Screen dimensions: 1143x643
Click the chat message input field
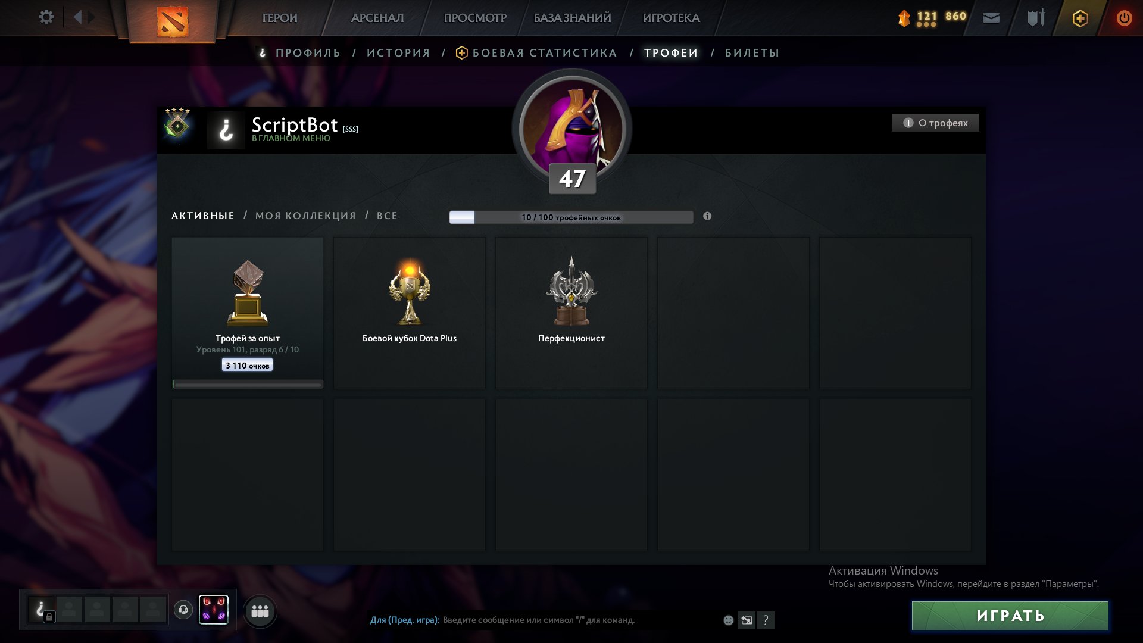539,620
